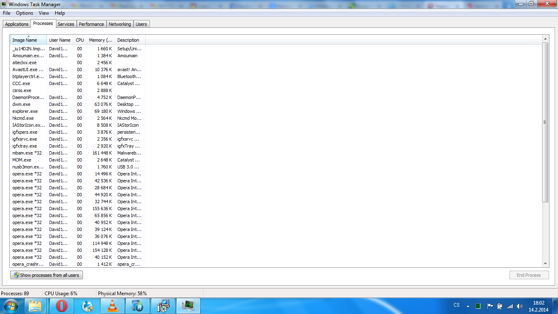Click the CS language indicator in the tray
Screen dimensions: 558x314
click(x=457, y=305)
